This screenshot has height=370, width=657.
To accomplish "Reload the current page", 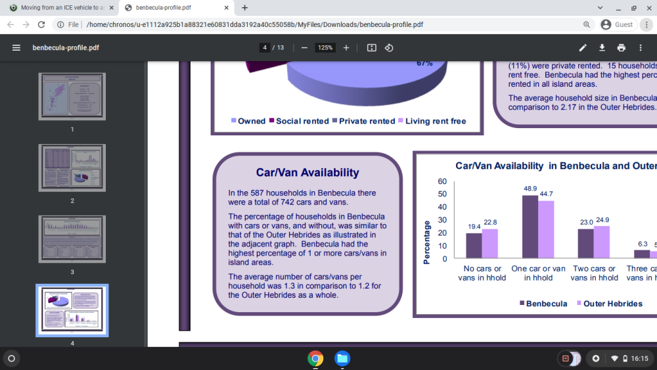I will tap(41, 25).
